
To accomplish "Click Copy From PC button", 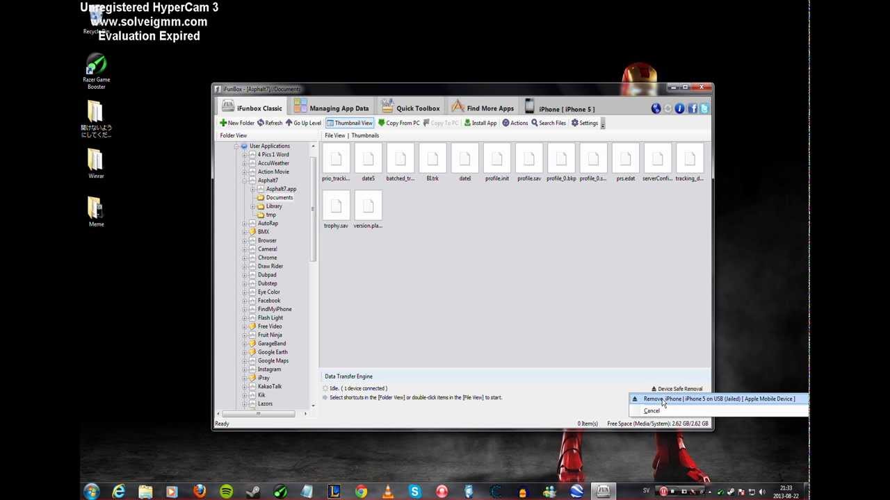I will pos(399,123).
